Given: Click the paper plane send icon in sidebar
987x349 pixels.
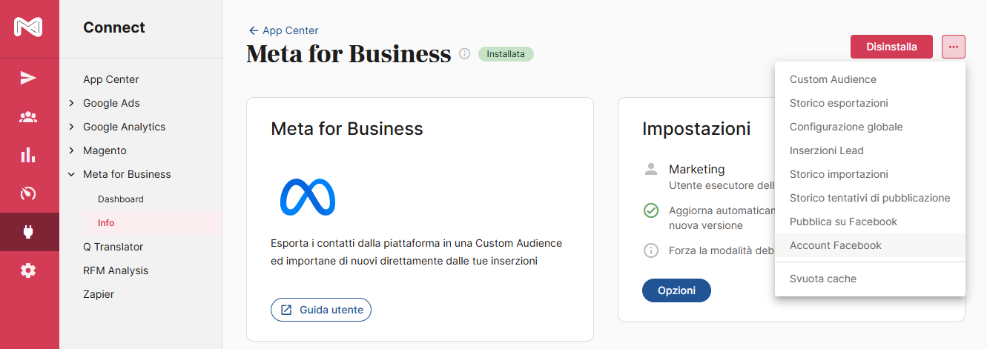Looking at the screenshot, I should 28,79.
